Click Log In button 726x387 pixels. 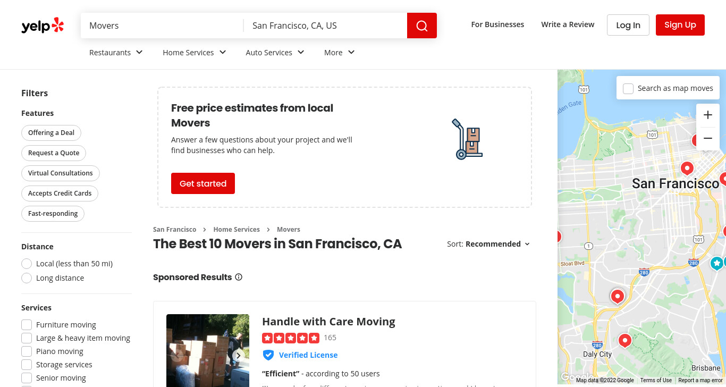click(x=628, y=25)
